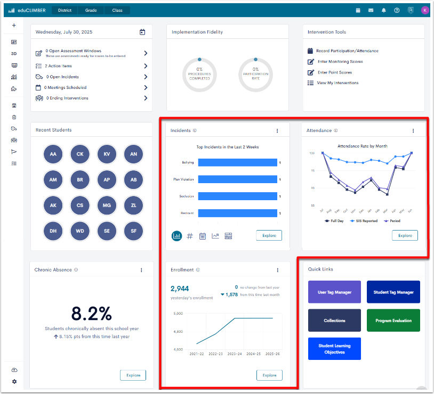Click Explore in the Enrollment card

click(269, 375)
